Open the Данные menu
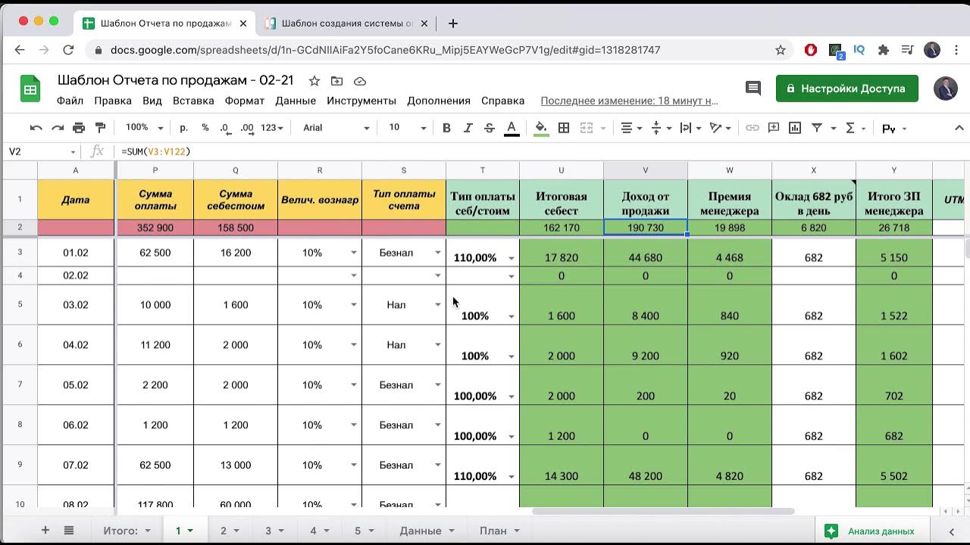 tap(296, 101)
